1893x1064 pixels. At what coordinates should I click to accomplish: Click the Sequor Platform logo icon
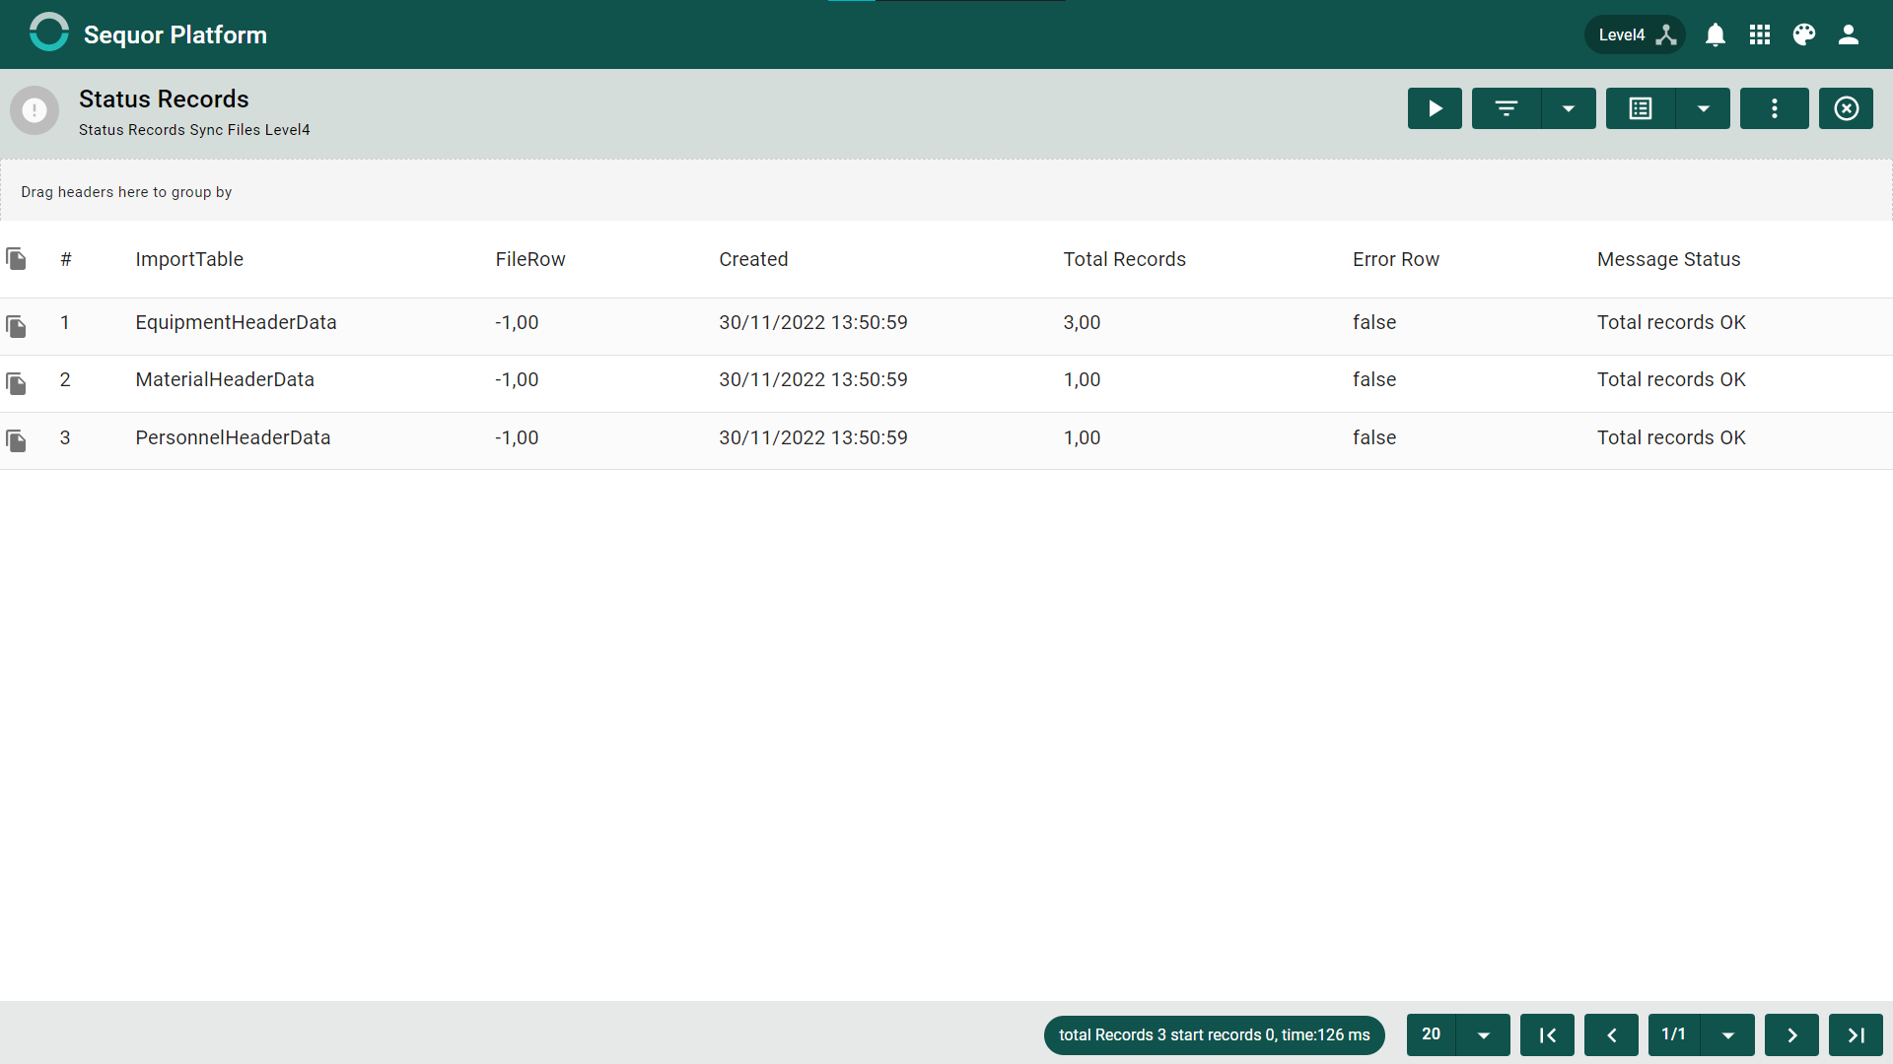tap(48, 32)
